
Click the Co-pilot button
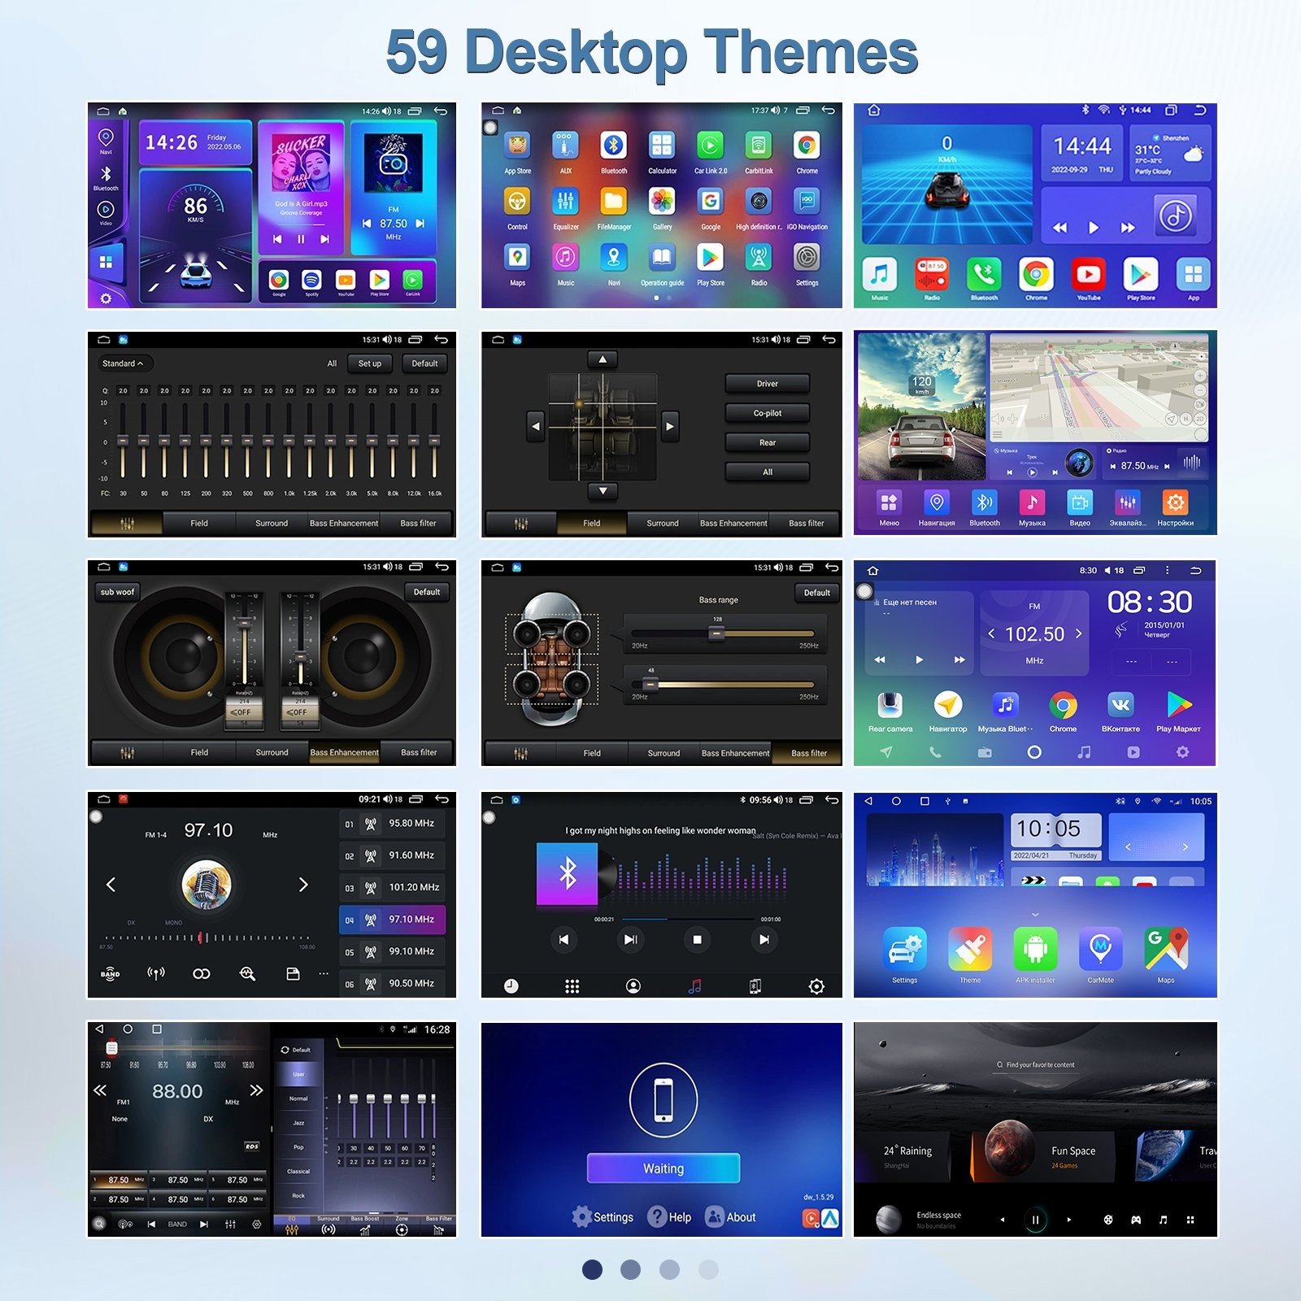pos(767,413)
